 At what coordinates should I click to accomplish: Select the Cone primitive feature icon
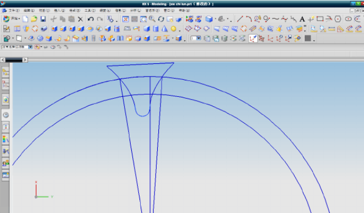coord(164,29)
